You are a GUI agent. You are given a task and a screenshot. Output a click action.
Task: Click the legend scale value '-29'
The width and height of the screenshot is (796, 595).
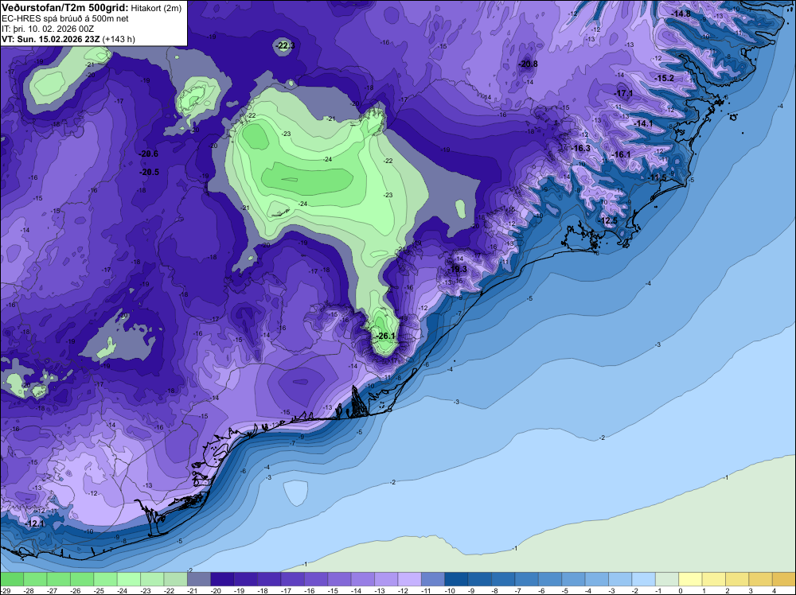click(x=5, y=591)
